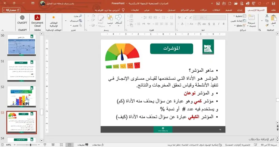Click the Replace (استبدال) icon

[80, 21]
